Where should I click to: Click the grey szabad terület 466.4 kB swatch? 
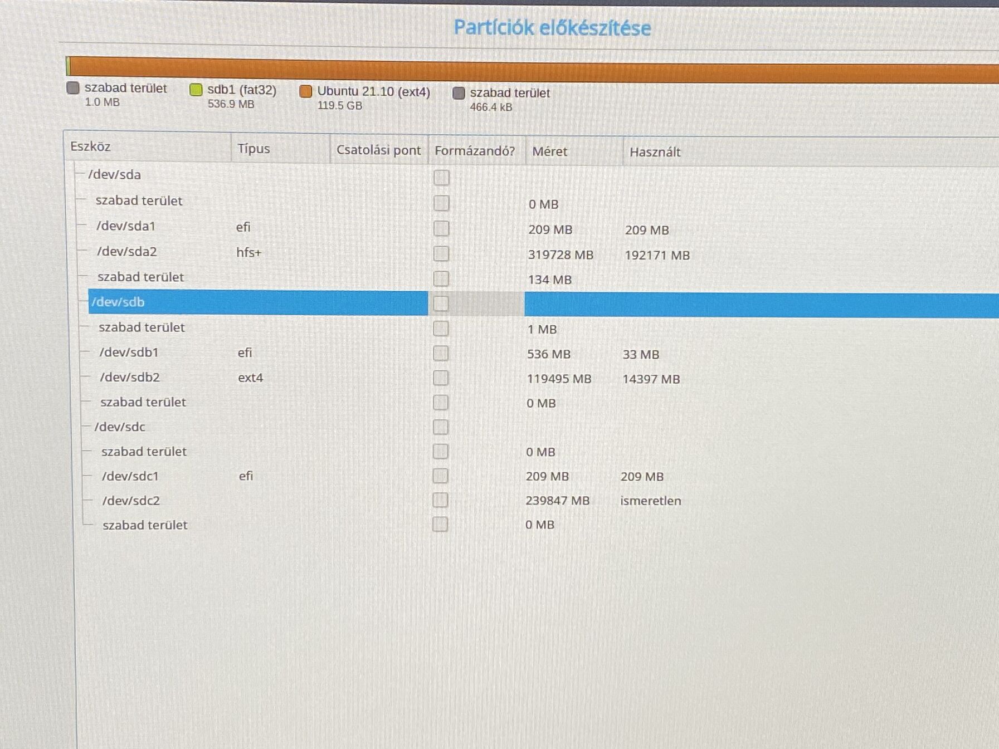coord(459,93)
